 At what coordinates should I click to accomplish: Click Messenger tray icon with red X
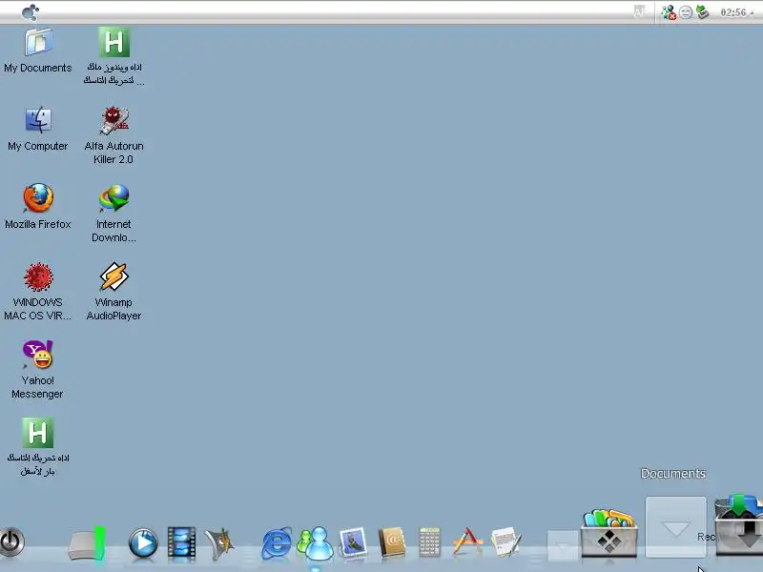(x=670, y=12)
